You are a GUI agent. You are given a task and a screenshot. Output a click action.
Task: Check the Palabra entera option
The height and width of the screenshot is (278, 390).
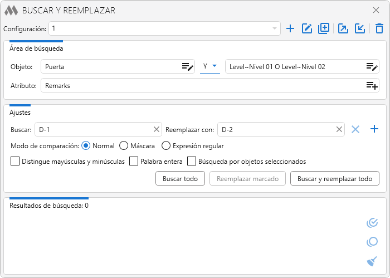pyautogui.click(x=134, y=162)
